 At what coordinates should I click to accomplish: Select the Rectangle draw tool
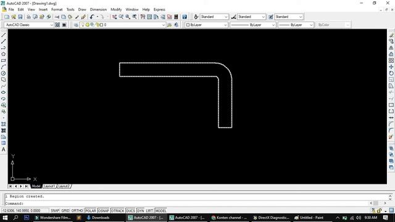tap(4, 60)
